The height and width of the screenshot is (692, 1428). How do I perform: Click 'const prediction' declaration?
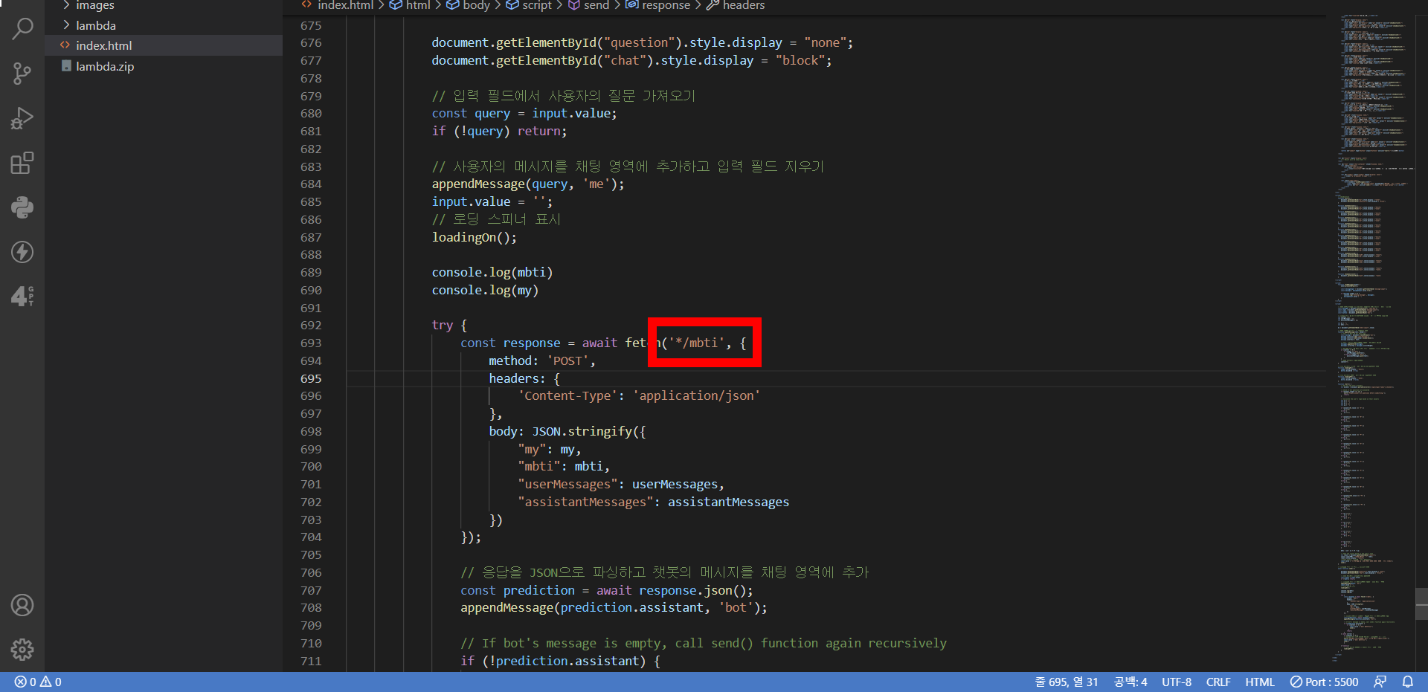pyautogui.click(x=518, y=590)
